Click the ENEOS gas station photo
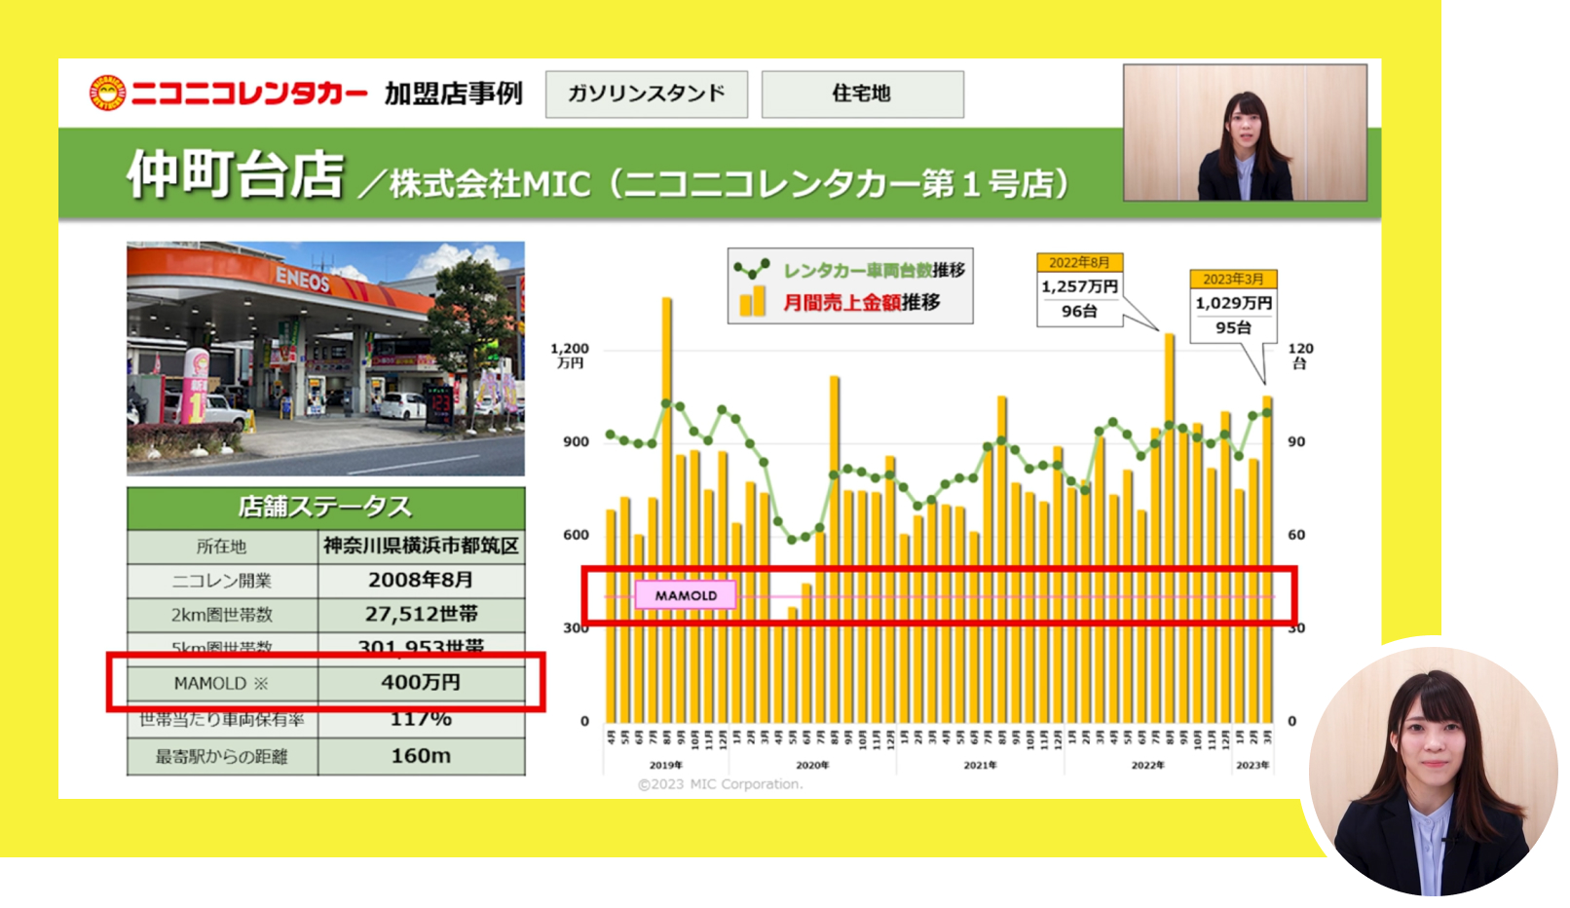The width and height of the screenshot is (1570, 908). click(325, 359)
